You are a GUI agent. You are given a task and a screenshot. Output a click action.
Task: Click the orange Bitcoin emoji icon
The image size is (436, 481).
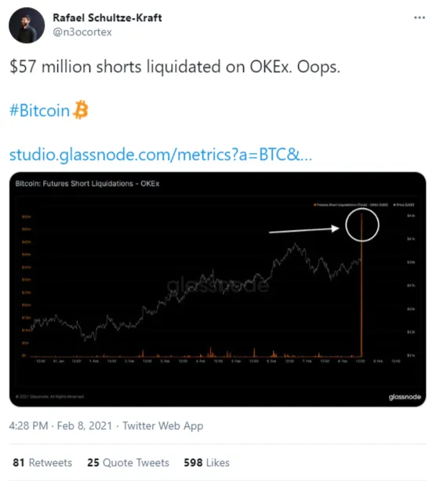pos(81,110)
